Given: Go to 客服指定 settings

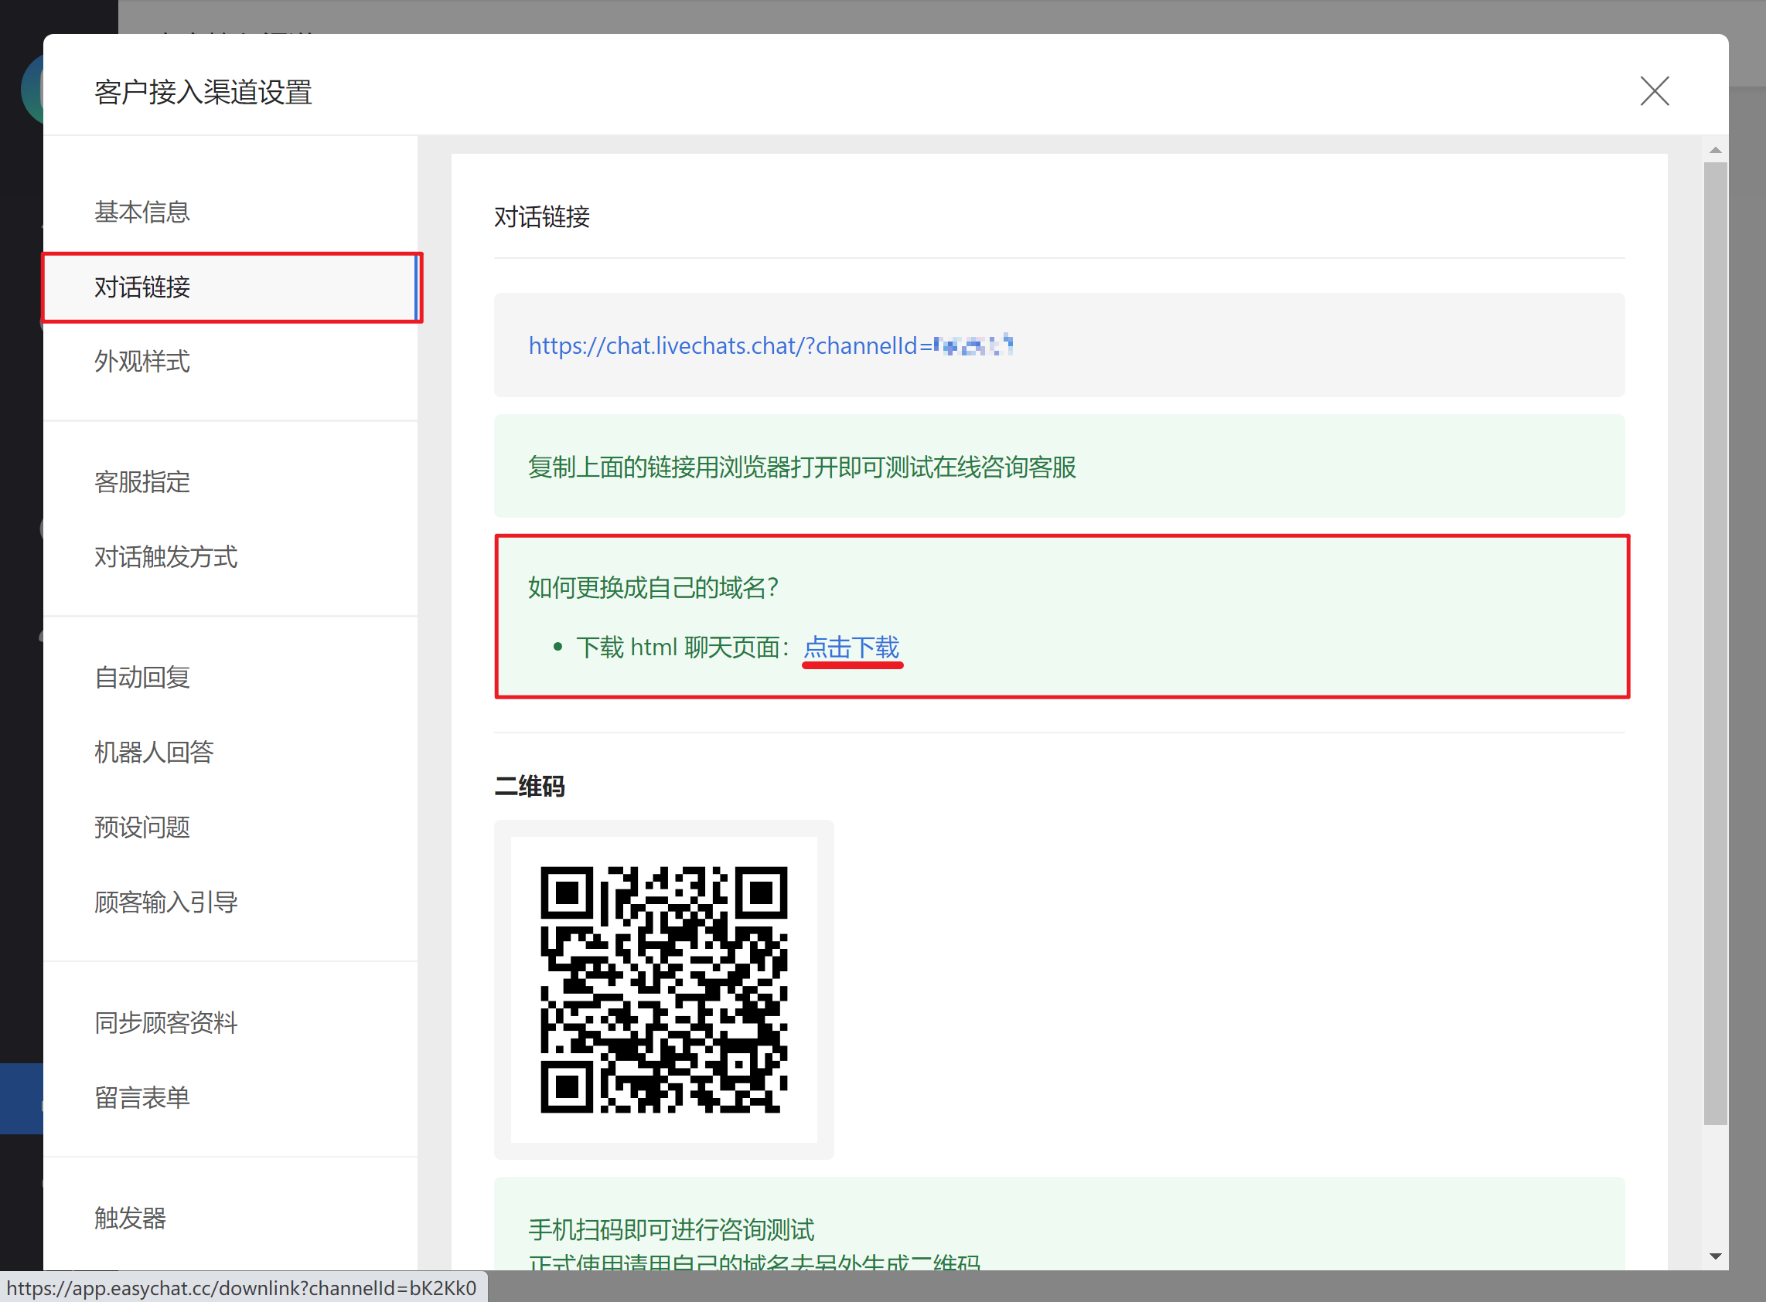Looking at the screenshot, I should point(142,481).
